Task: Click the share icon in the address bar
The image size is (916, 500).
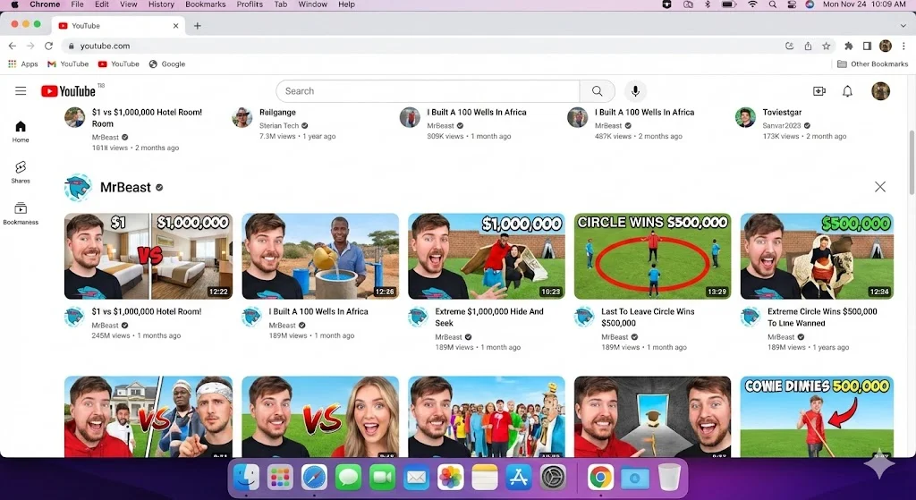Action: [808, 46]
